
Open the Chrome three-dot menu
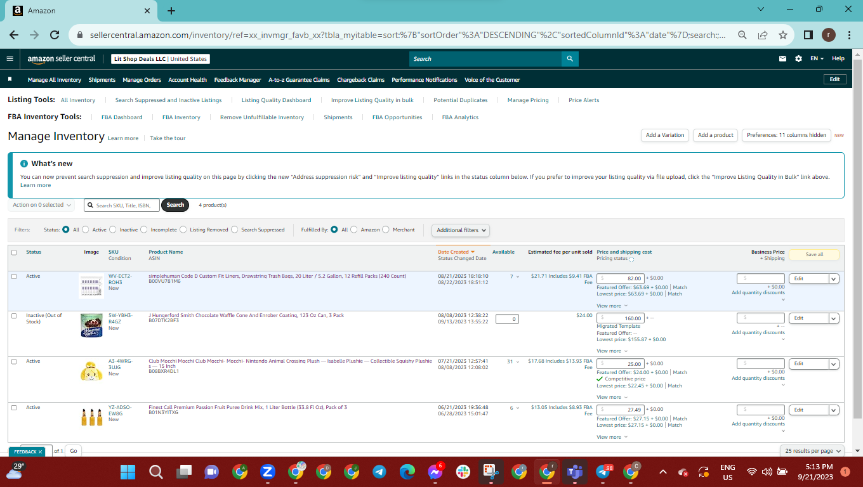click(849, 35)
